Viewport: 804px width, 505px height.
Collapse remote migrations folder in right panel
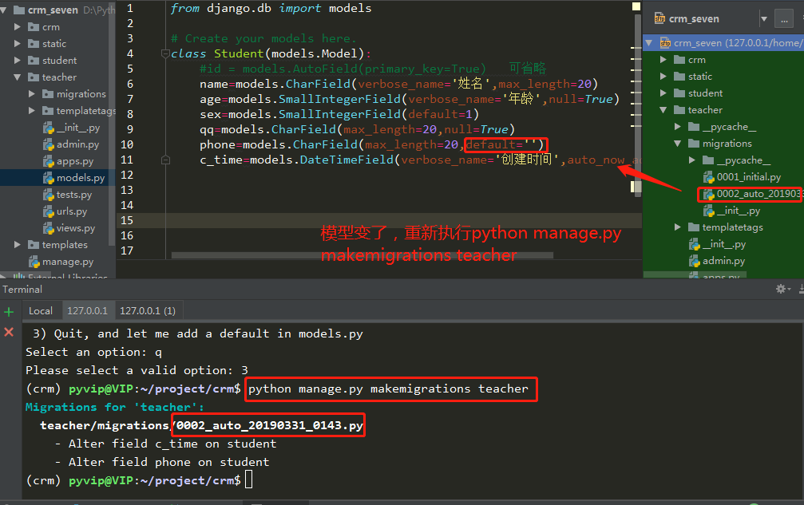[677, 144]
